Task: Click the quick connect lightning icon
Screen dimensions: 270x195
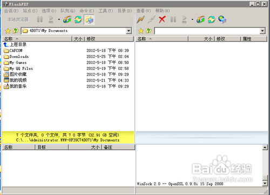Action: 140,19
